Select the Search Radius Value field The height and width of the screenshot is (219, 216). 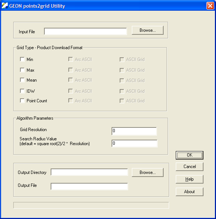[134, 143]
